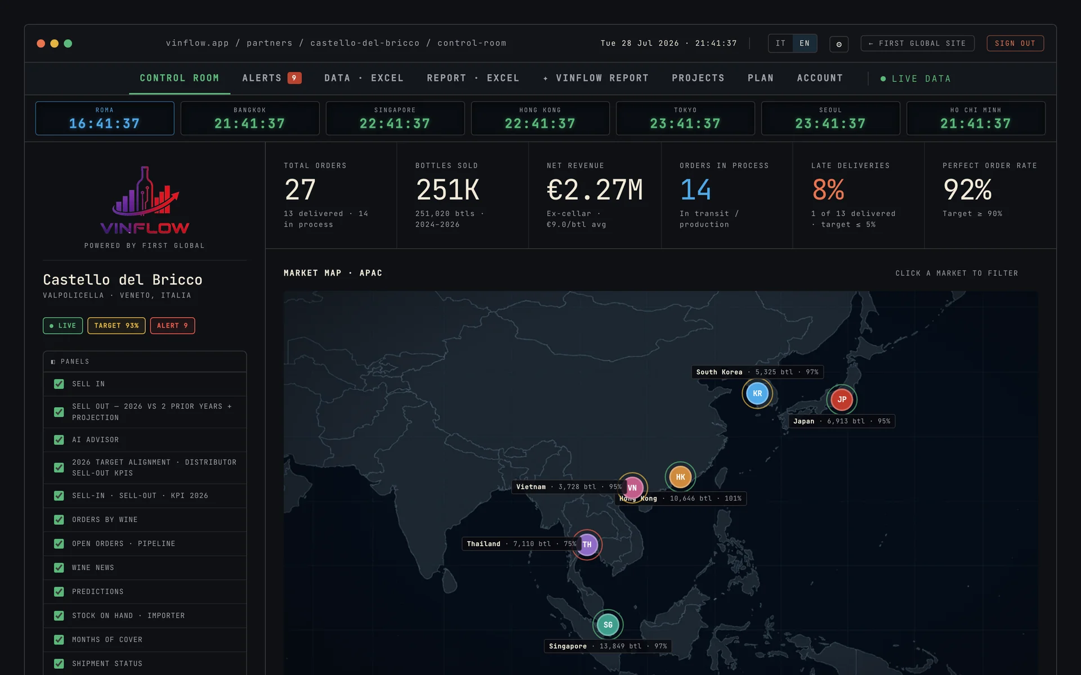This screenshot has width=1081, height=675.
Task: Select the JP Japan map marker
Action: coord(842,399)
